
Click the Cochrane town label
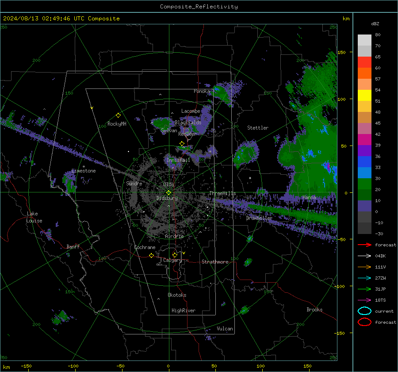click(145, 247)
